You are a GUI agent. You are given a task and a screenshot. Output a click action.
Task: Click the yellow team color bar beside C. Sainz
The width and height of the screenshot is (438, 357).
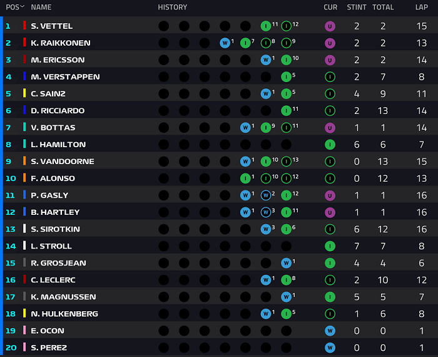click(x=24, y=93)
